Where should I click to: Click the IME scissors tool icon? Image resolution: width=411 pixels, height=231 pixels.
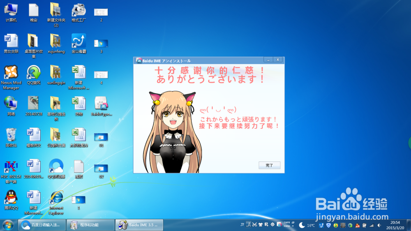click(x=254, y=224)
